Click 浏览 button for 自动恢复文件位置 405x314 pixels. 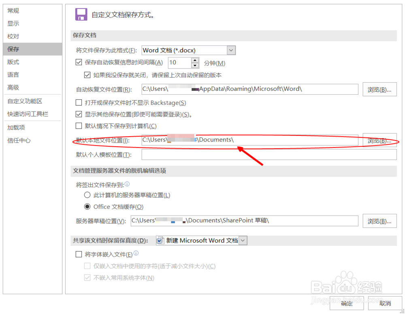(379, 90)
